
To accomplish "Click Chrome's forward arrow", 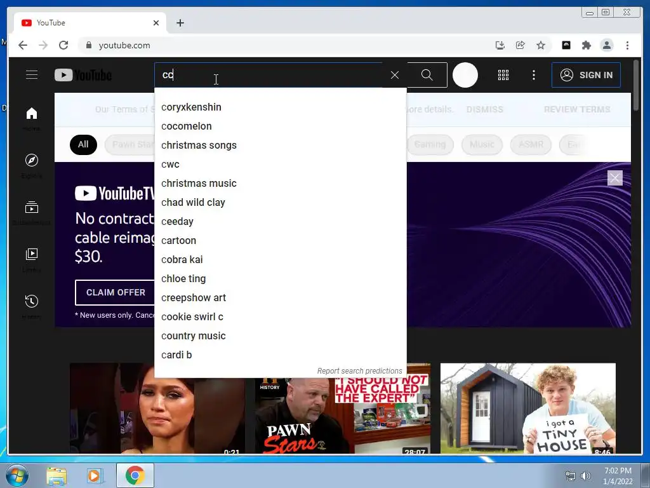I will tap(43, 45).
